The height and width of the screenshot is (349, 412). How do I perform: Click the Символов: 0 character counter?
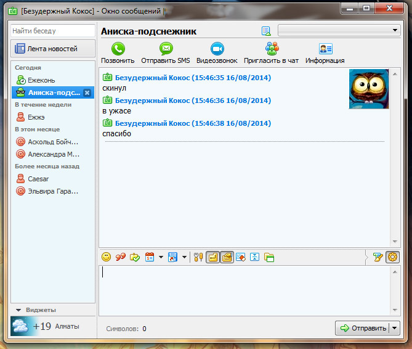tap(126, 329)
